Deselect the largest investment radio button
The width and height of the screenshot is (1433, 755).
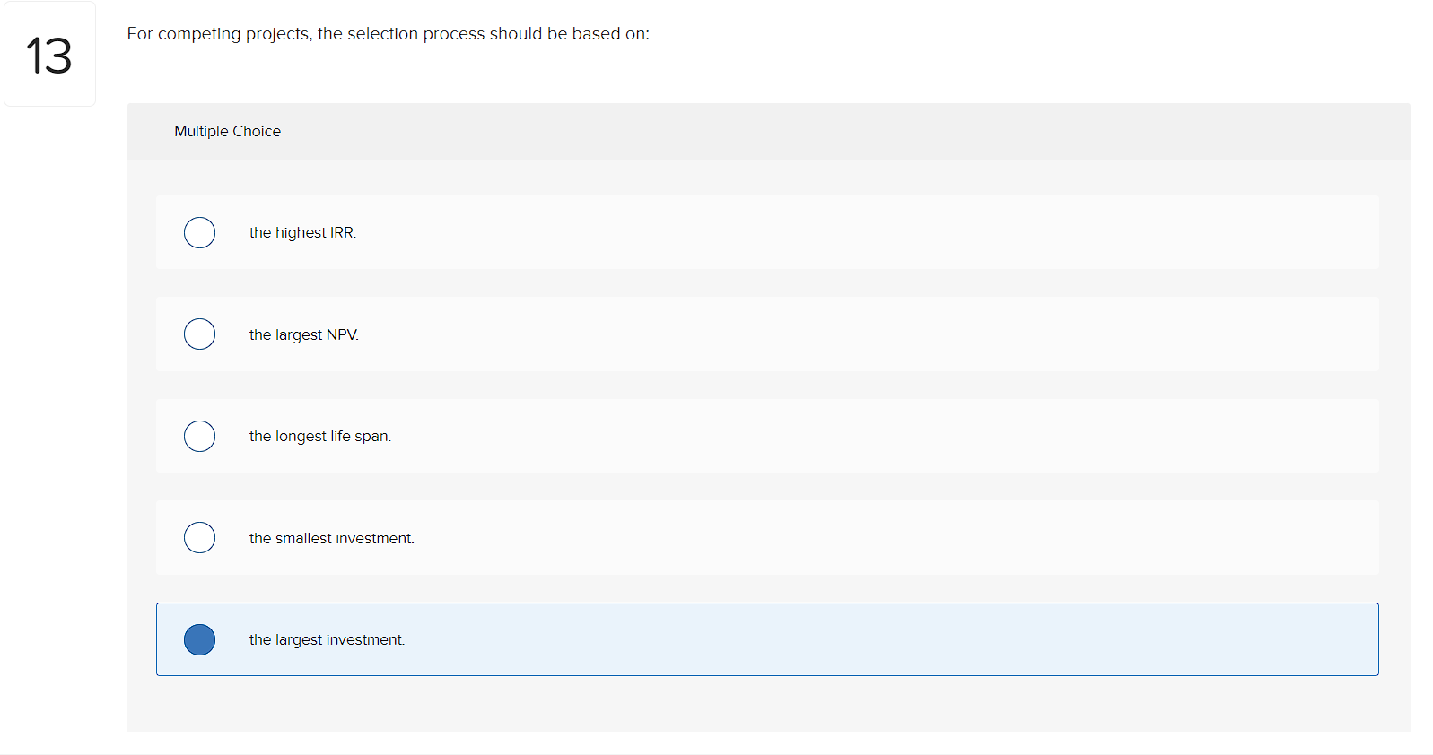[x=199, y=639]
